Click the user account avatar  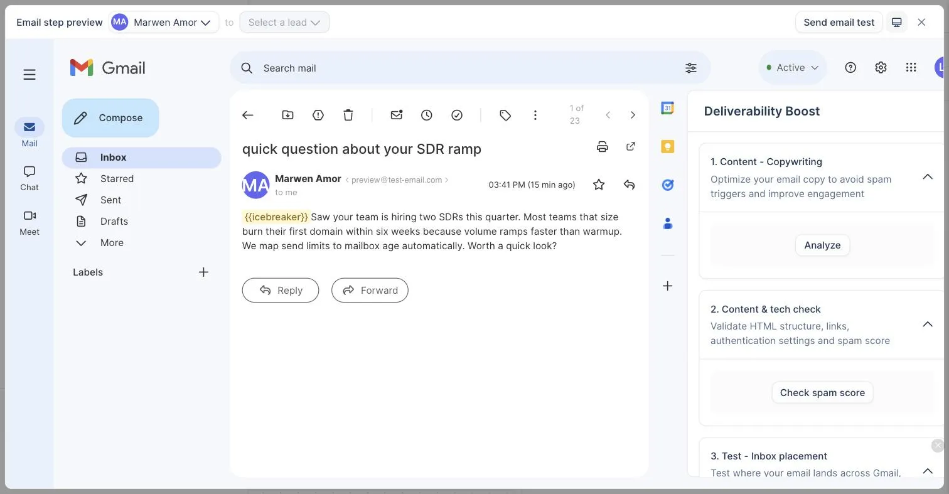(x=941, y=67)
